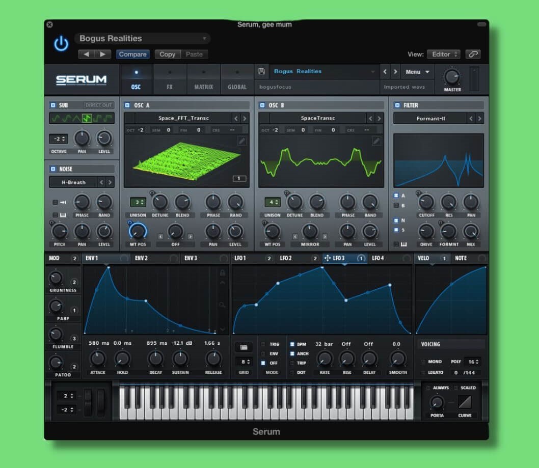This screenshot has width=539, height=468.
Task: Select the portamento curve shape icon
Action: [x=464, y=402]
